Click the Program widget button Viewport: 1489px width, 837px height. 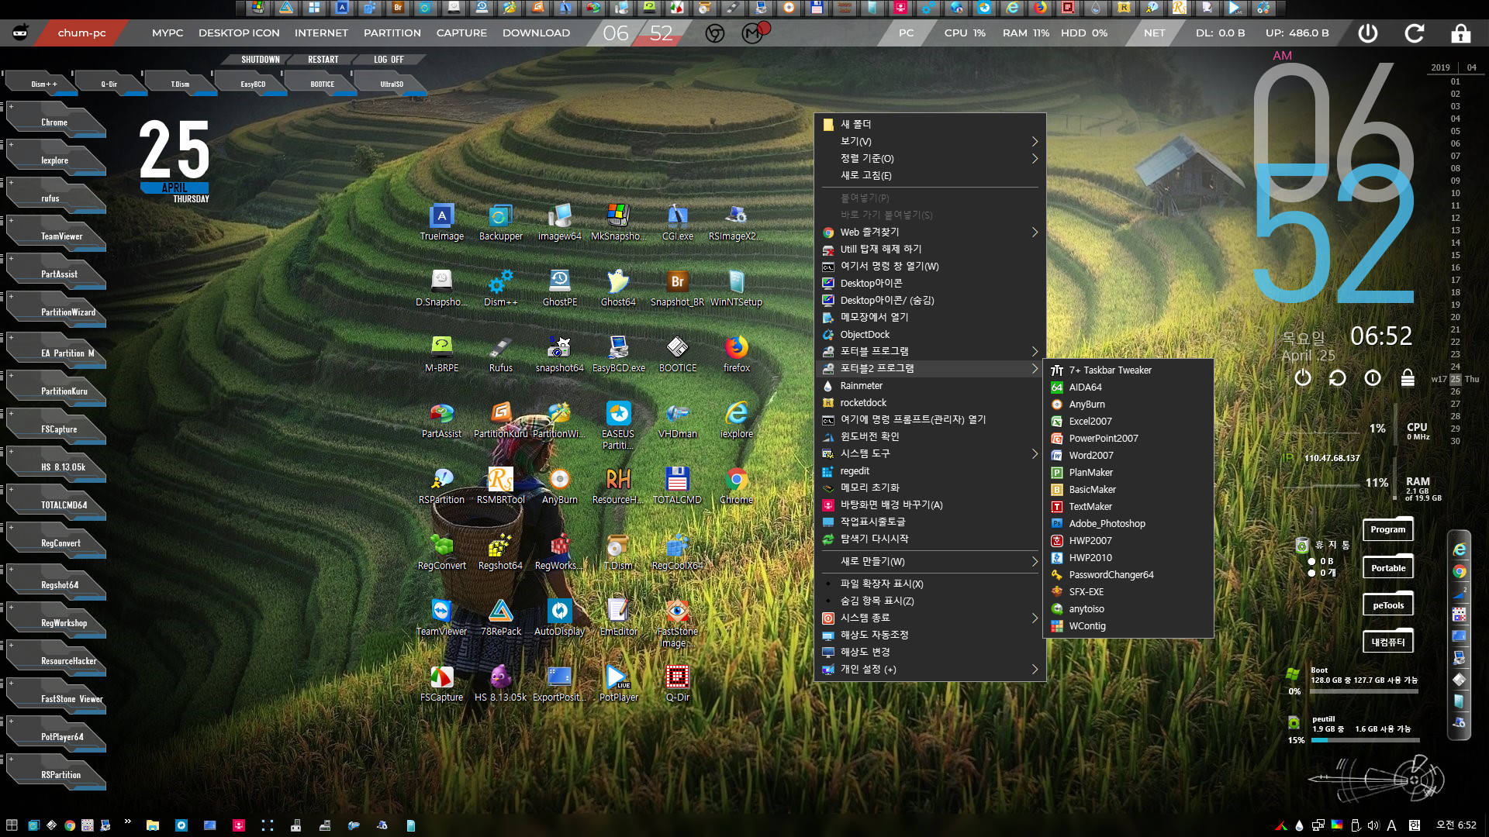1387,529
